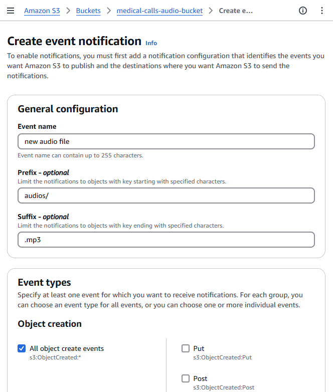333x392 pixels.
Task: Go to Amazon S3 breadcrumb link
Action: click(x=42, y=11)
